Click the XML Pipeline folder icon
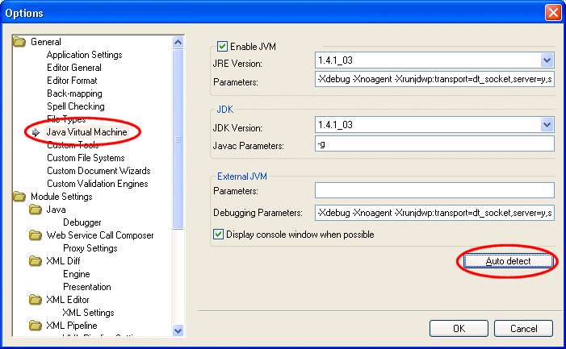The height and width of the screenshot is (349, 566). pyautogui.click(x=36, y=326)
